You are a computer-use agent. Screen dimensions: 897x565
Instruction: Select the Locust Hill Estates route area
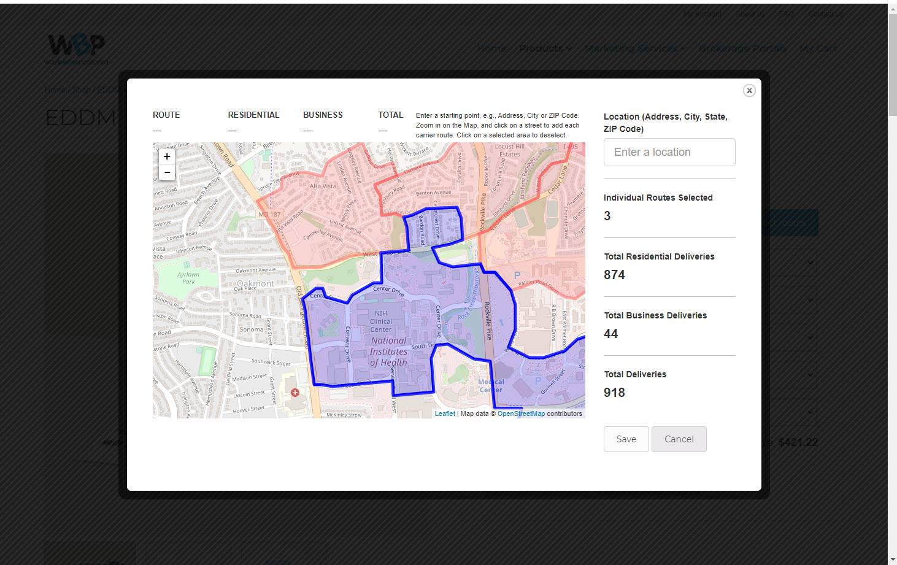pos(510,150)
